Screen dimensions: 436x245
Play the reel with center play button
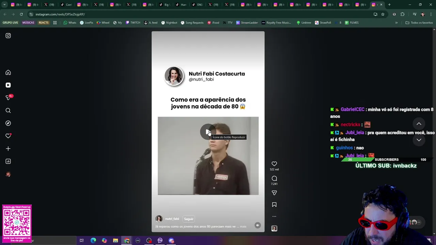click(208, 132)
